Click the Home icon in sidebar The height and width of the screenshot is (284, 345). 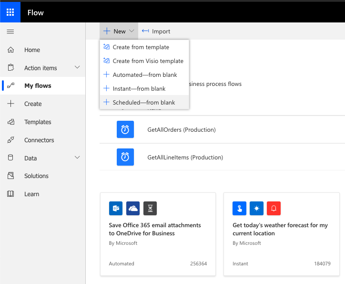coord(11,50)
